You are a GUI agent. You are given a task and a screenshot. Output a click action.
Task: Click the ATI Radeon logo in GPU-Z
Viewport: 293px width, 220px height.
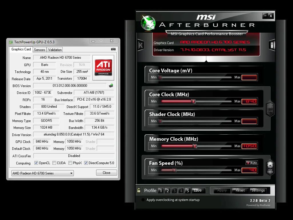(103, 67)
